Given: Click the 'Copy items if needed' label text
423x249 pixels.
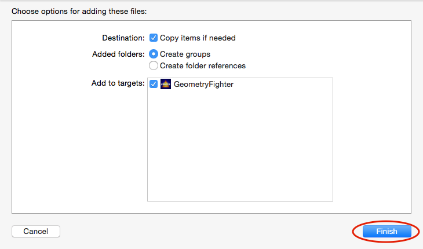Looking at the screenshot, I should pyautogui.click(x=198, y=38).
